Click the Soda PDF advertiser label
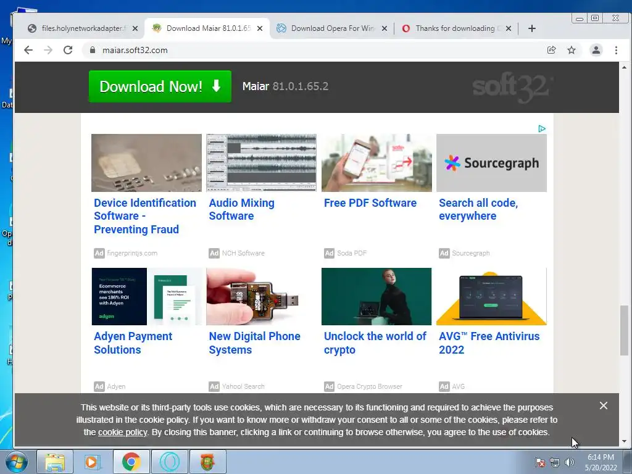The width and height of the screenshot is (632, 474). 351,253
